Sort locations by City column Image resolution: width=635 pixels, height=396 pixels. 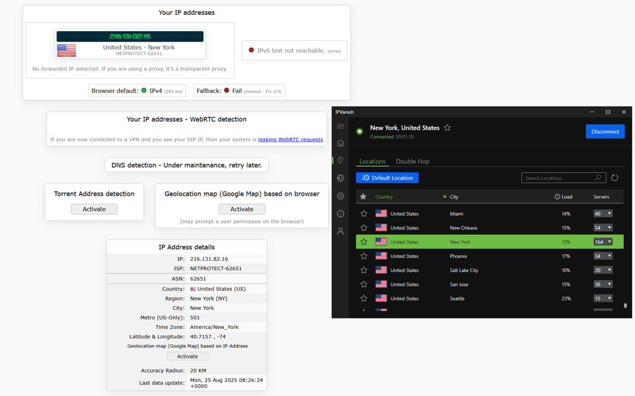(x=454, y=197)
